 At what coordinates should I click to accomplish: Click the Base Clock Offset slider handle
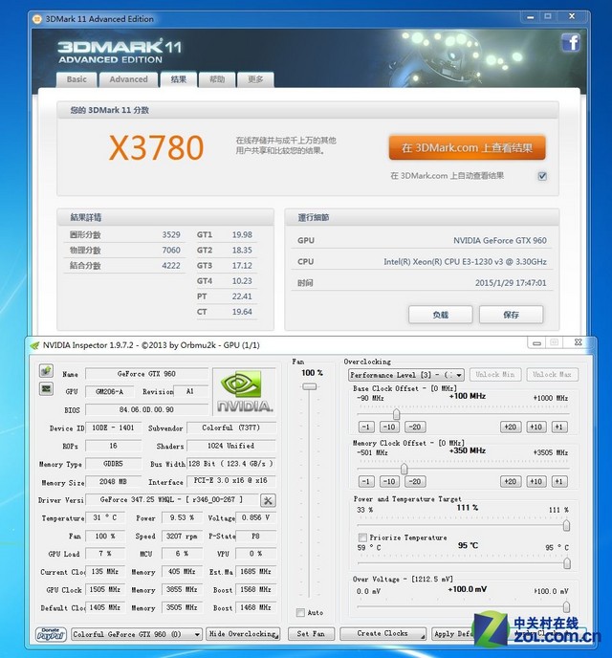coord(396,414)
